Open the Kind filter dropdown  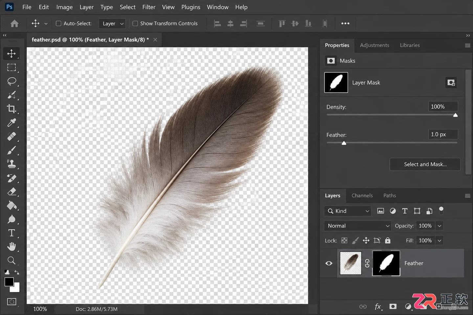[348, 211]
